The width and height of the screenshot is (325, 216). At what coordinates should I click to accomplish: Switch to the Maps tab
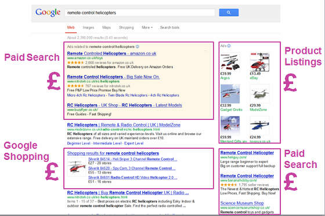[x=106, y=28]
